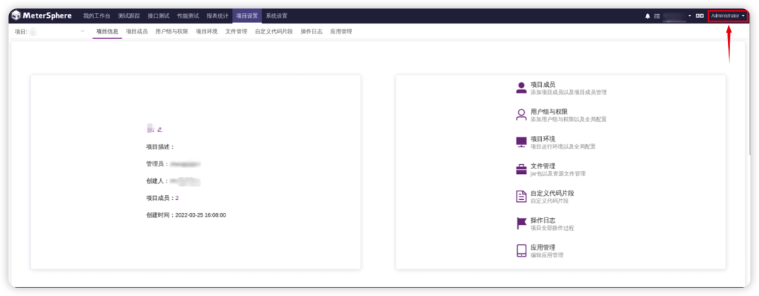759x296 pixels.
Task: Click the 应用管理 tablet icon
Action: pos(521,250)
